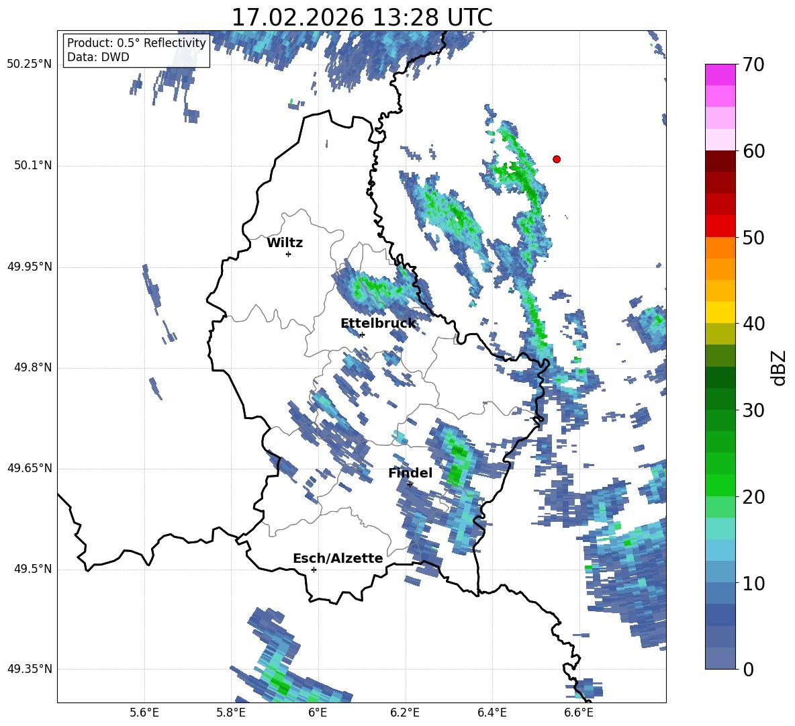The height and width of the screenshot is (726, 795).
Task: Click the 5.6°E longitude label
Action: pos(144,713)
